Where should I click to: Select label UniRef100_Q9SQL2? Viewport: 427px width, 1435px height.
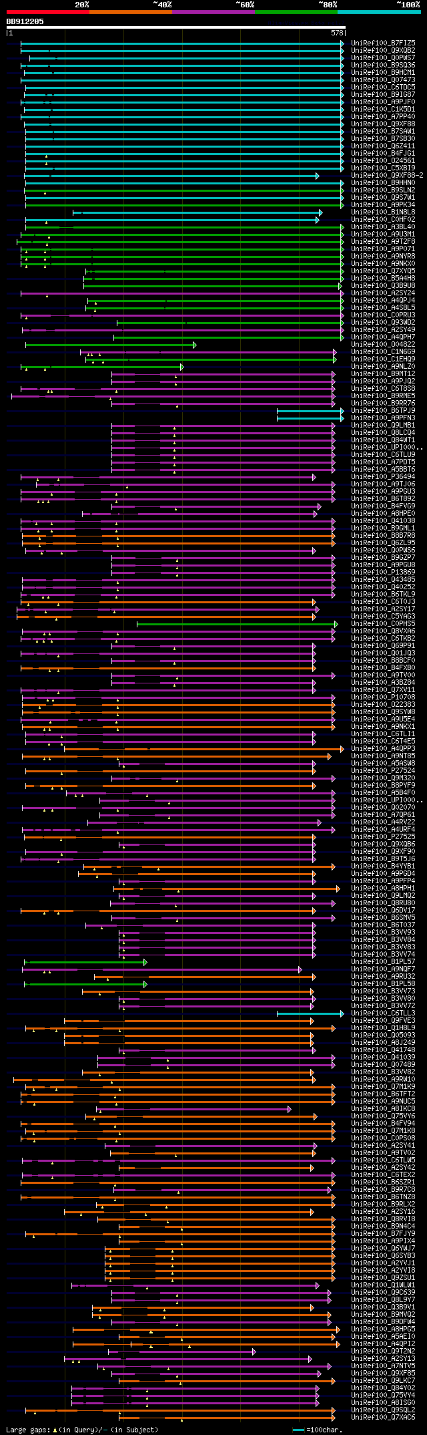tap(383, 1410)
